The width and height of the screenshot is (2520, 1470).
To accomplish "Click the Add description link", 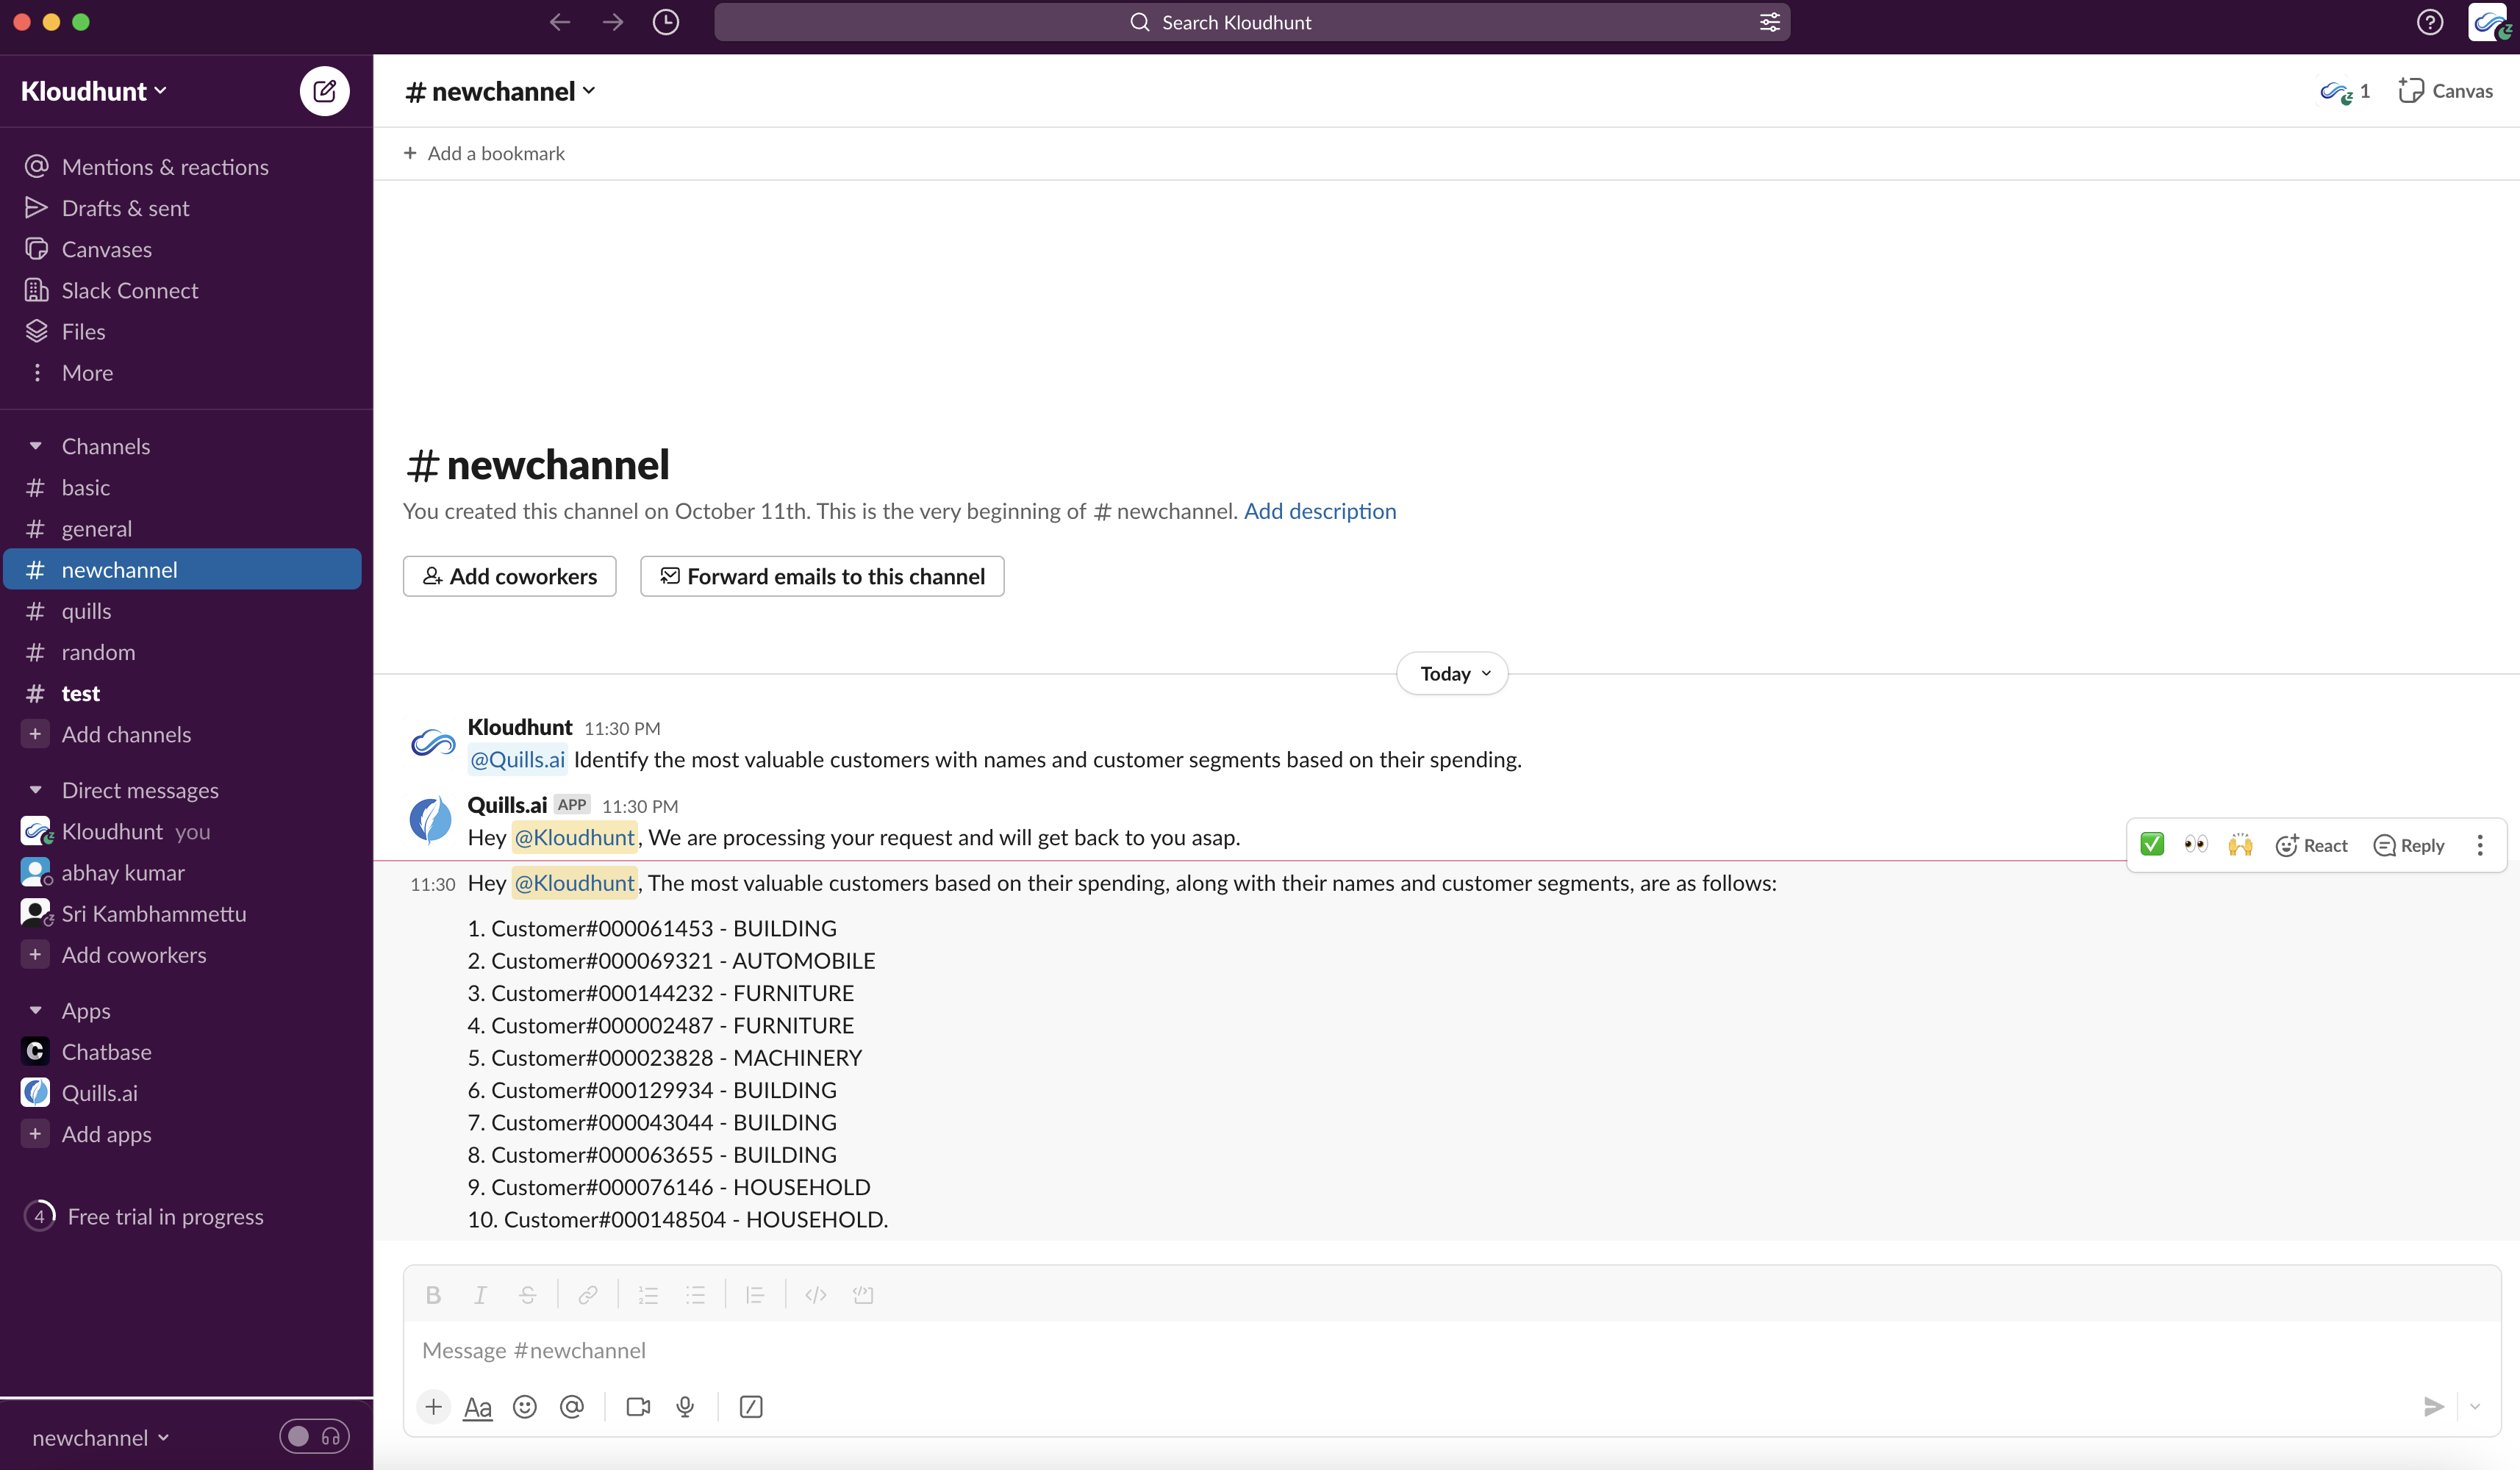I will (x=1319, y=511).
